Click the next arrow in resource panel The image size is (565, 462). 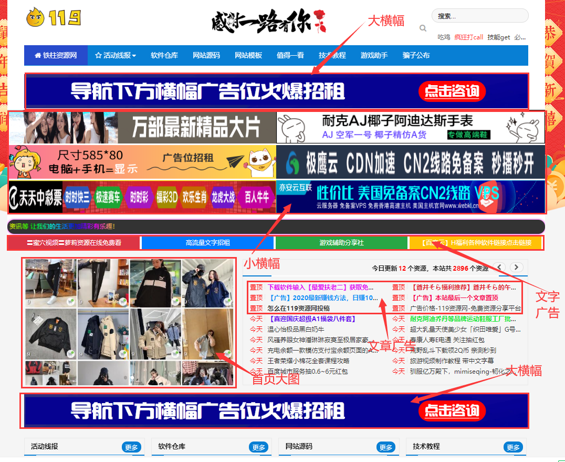517,267
